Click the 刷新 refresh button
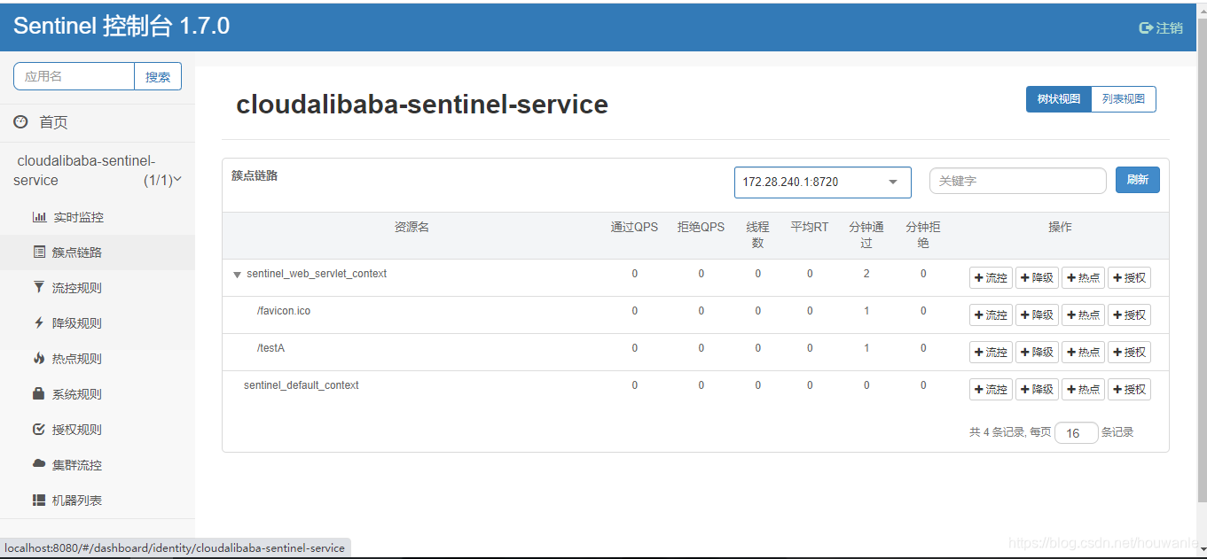This screenshot has height=559, width=1207. (x=1137, y=180)
